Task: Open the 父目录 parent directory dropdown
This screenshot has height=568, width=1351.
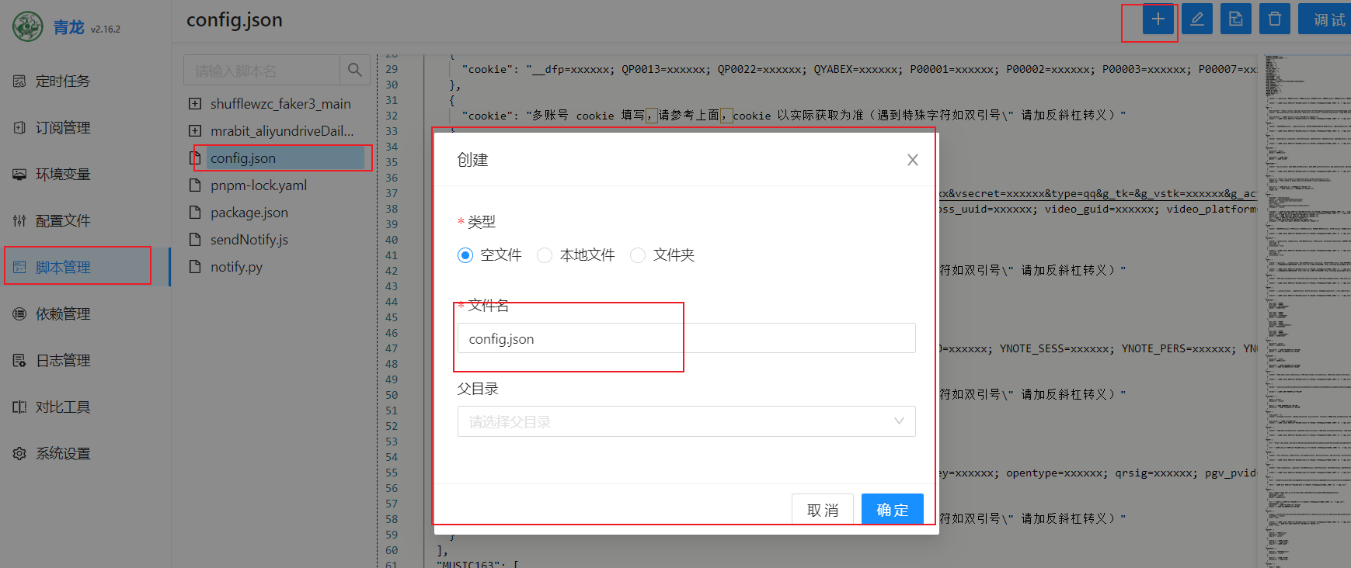Action: pos(686,421)
